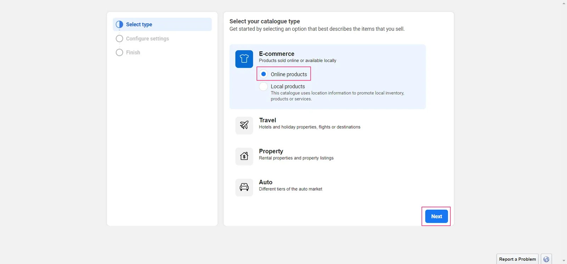This screenshot has width=567, height=264.
Task: Select the Online products radio button
Action: click(263, 74)
